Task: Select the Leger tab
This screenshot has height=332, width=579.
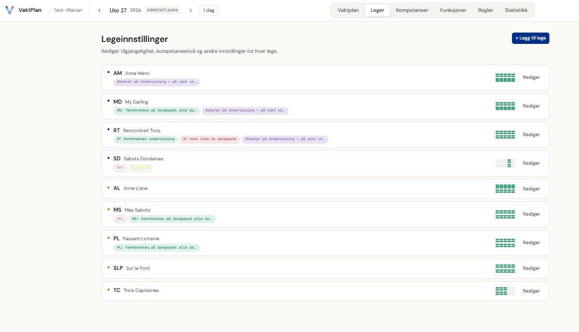Action: 377,10
